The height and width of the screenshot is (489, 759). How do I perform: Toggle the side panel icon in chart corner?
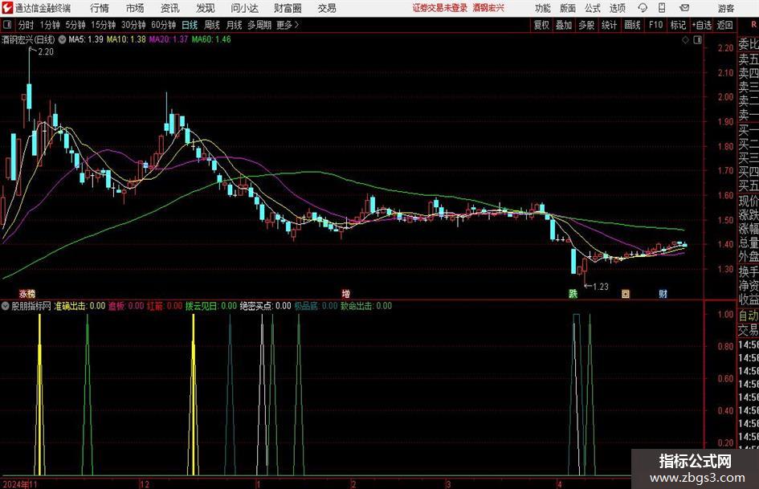click(697, 40)
